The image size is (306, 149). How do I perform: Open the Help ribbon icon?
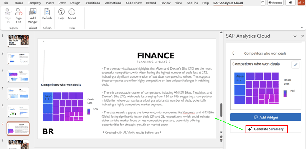61,14
